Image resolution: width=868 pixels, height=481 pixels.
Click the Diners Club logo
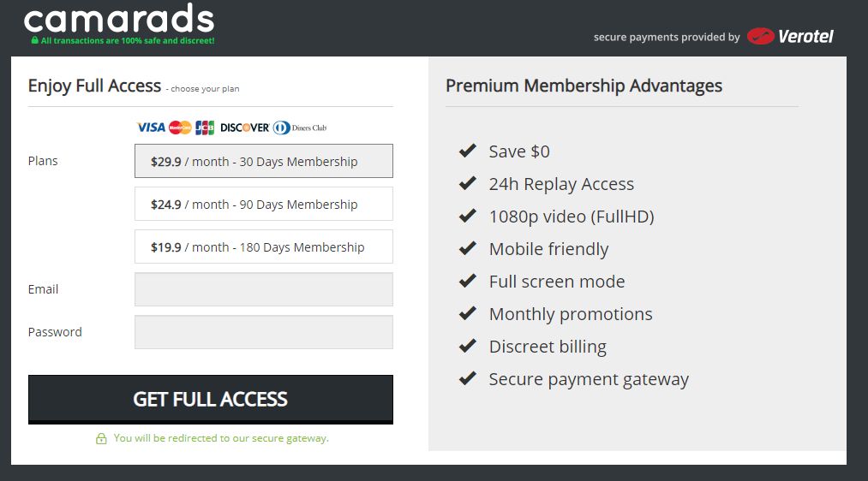(x=300, y=128)
